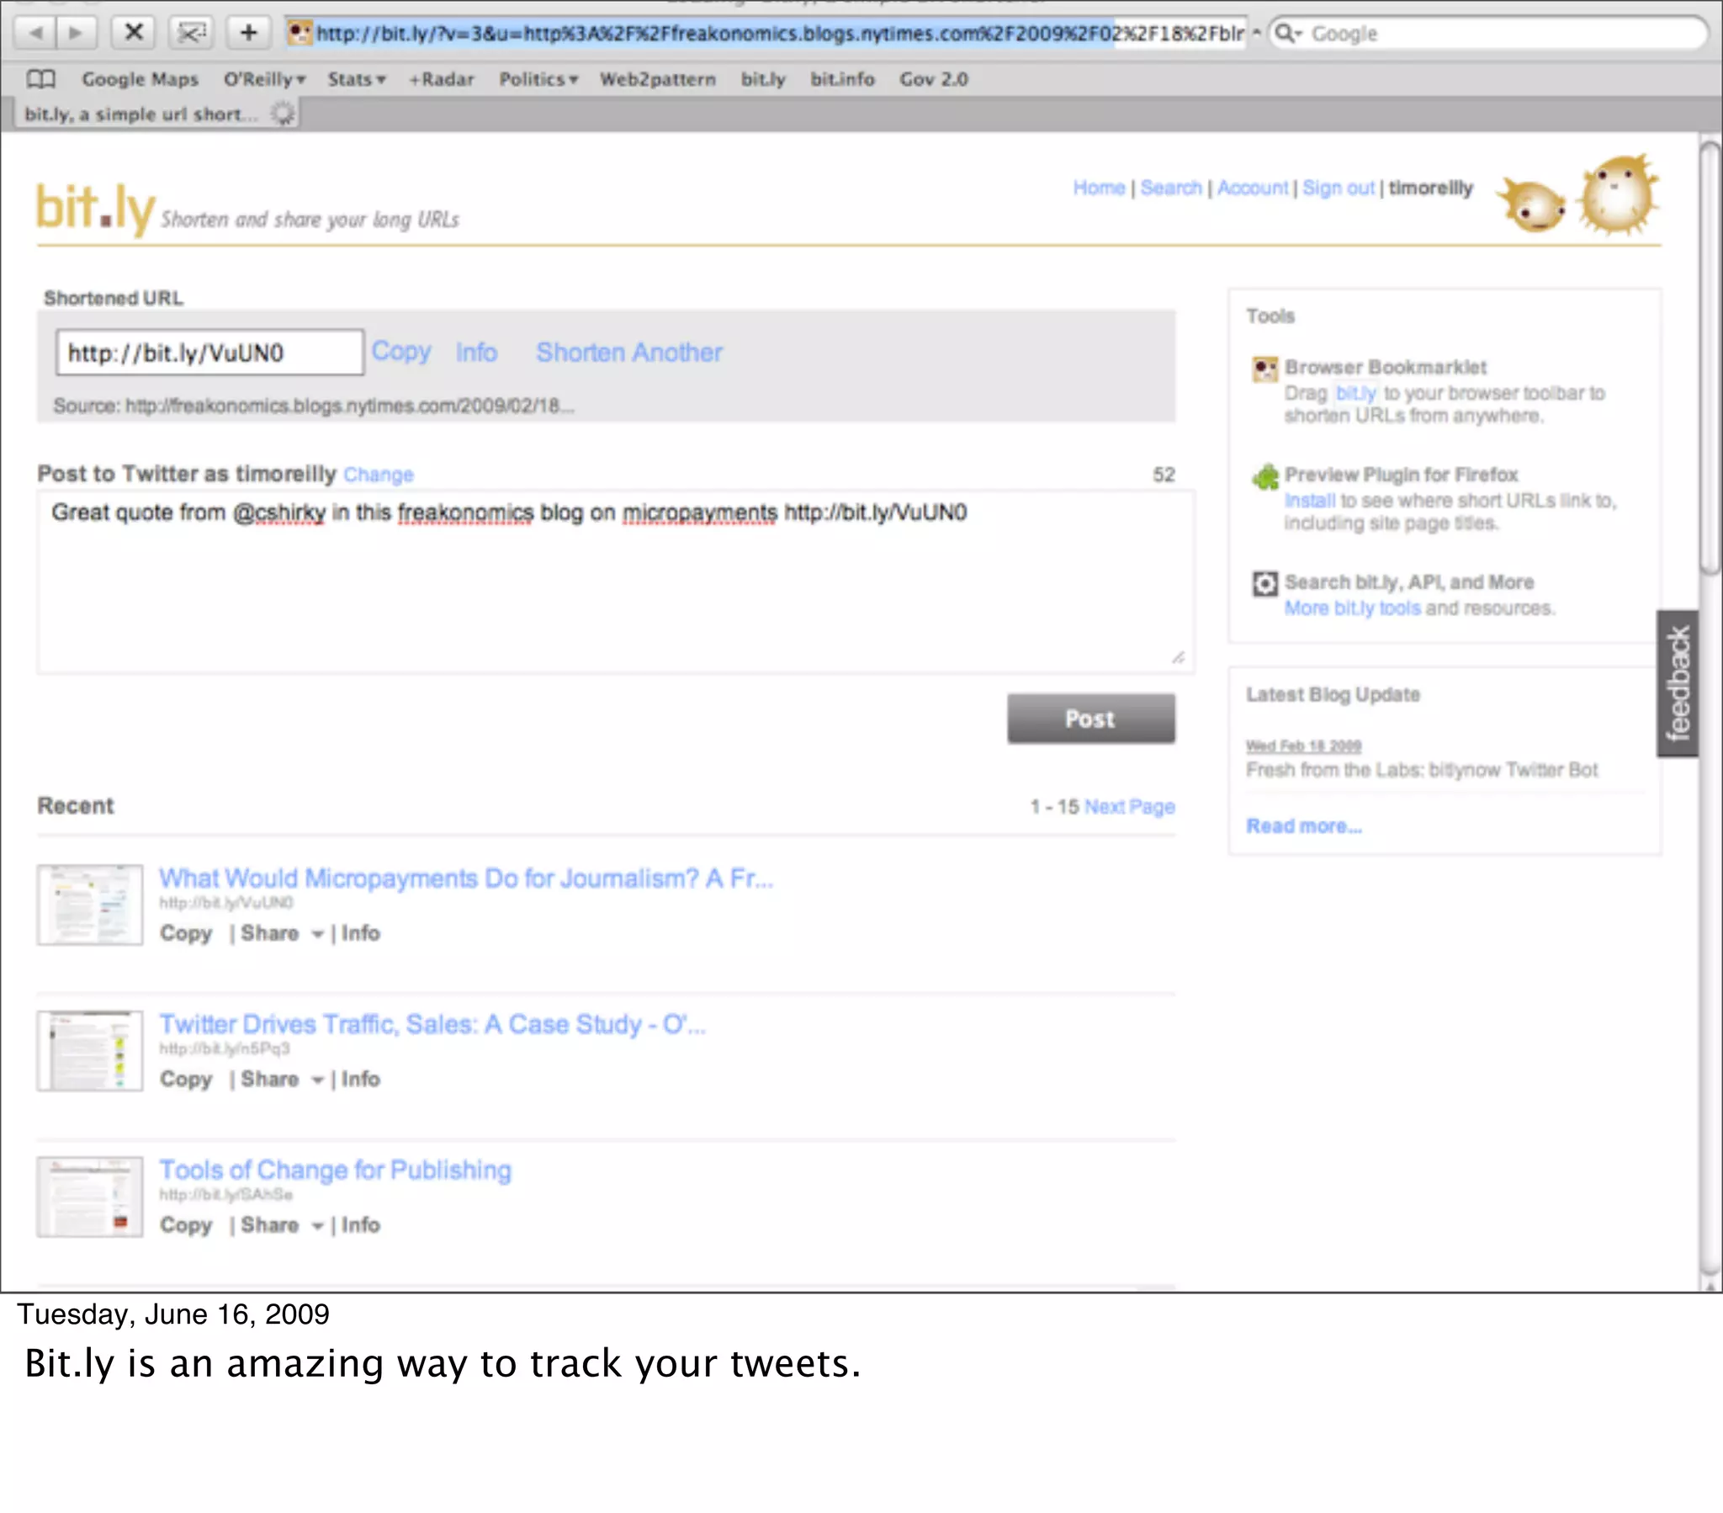Image resolution: width=1723 pixels, height=1513 pixels.
Task: Click Shorten Another
Action: [x=629, y=352]
